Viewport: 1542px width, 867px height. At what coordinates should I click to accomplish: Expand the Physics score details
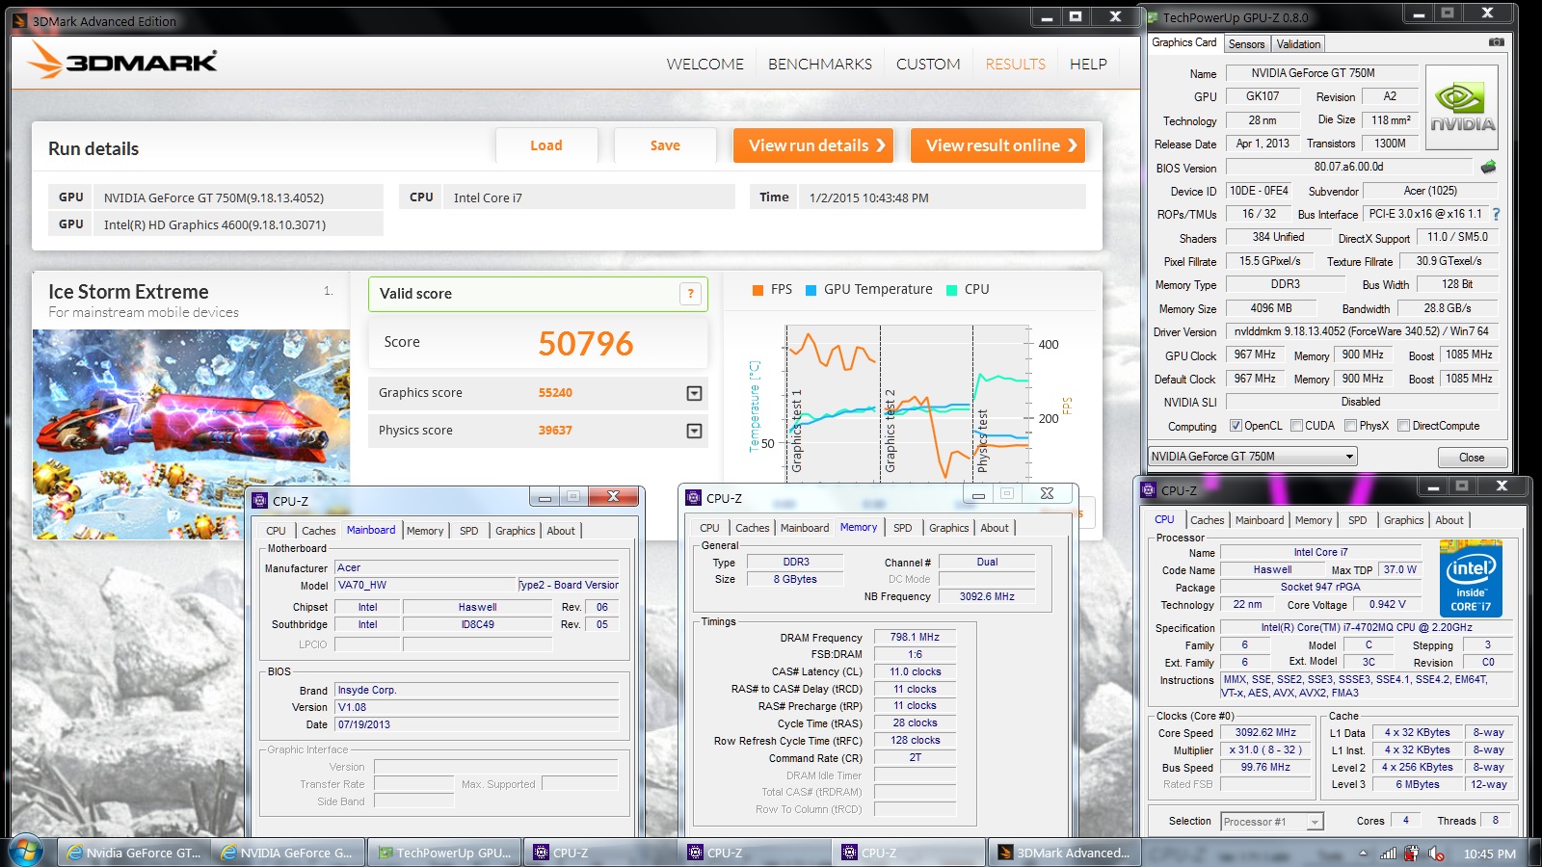[x=694, y=431]
